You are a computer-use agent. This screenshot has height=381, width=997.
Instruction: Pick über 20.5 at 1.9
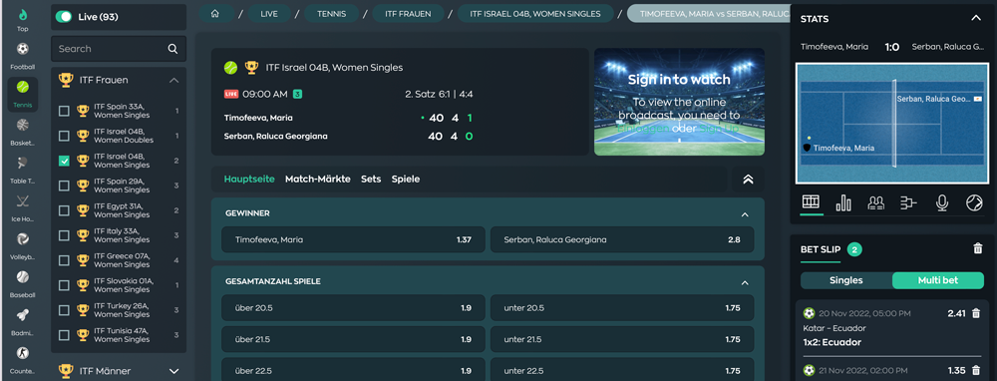[353, 308]
